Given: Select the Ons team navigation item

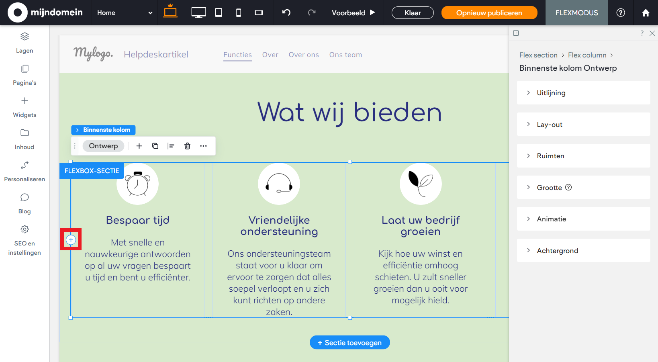Looking at the screenshot, I should click(345, 55).
